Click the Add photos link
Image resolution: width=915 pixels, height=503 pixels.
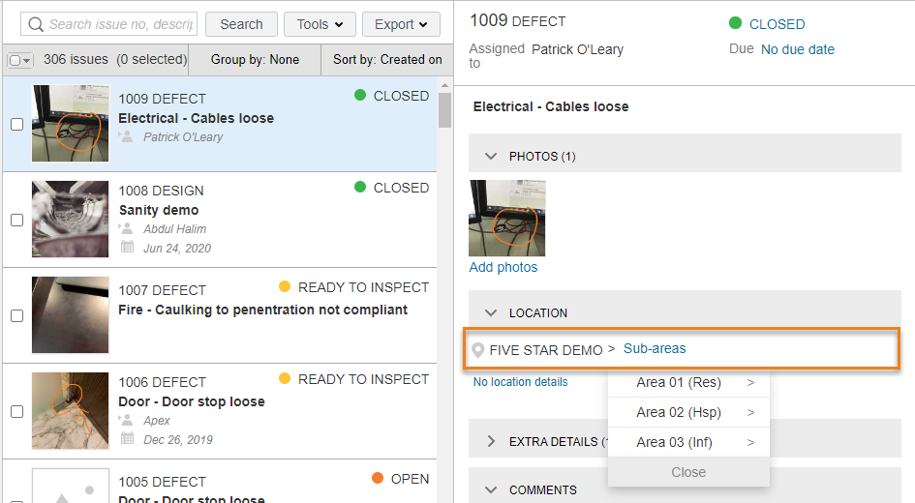pos(503,267)
